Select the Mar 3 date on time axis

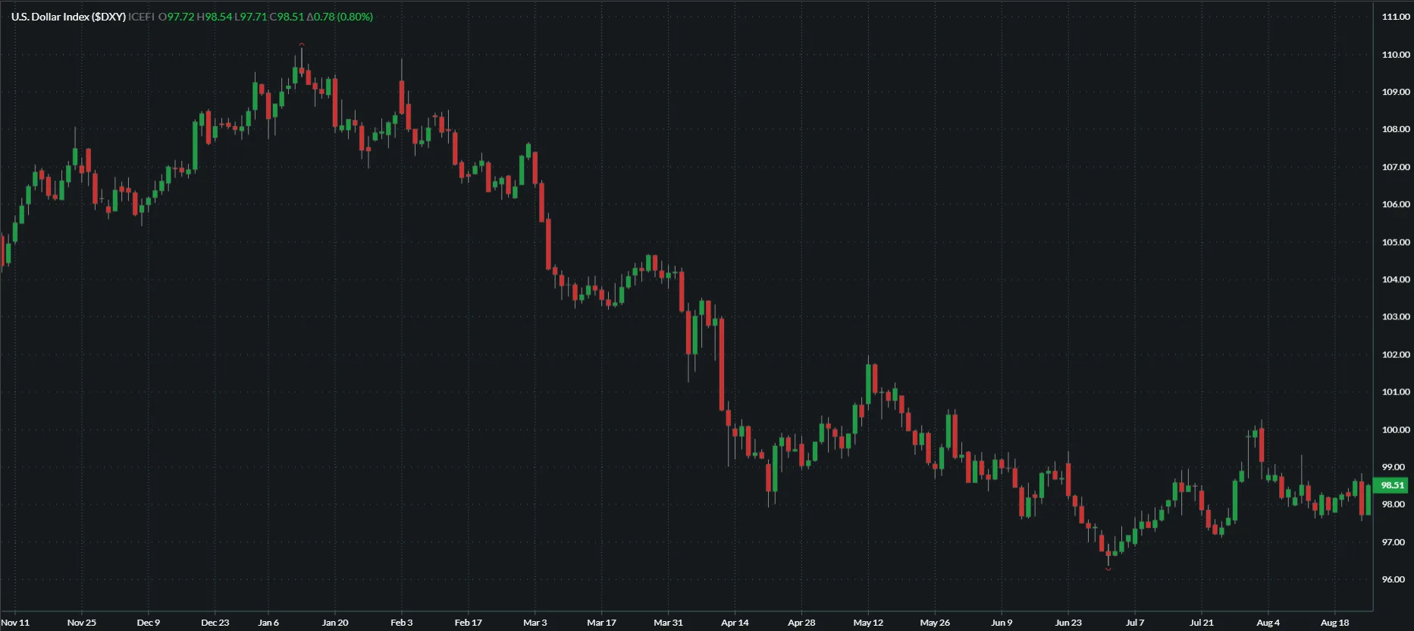(x=535, y=623)
